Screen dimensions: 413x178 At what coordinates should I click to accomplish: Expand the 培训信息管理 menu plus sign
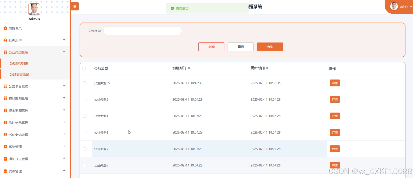(64, 122)
